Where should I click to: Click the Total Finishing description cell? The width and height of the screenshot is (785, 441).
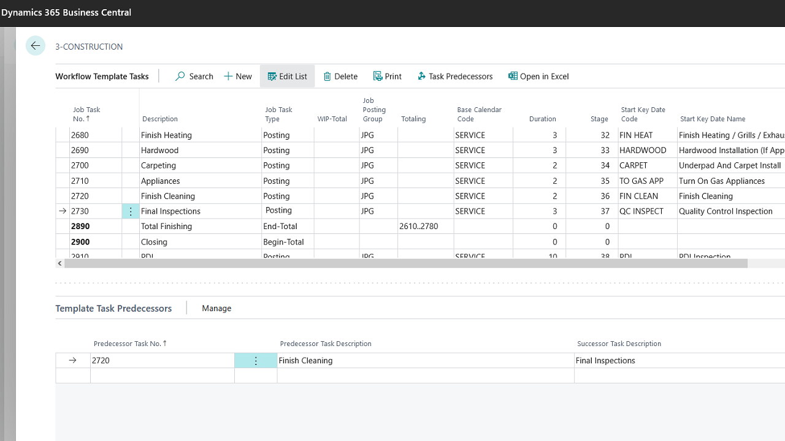coord(200,226)
